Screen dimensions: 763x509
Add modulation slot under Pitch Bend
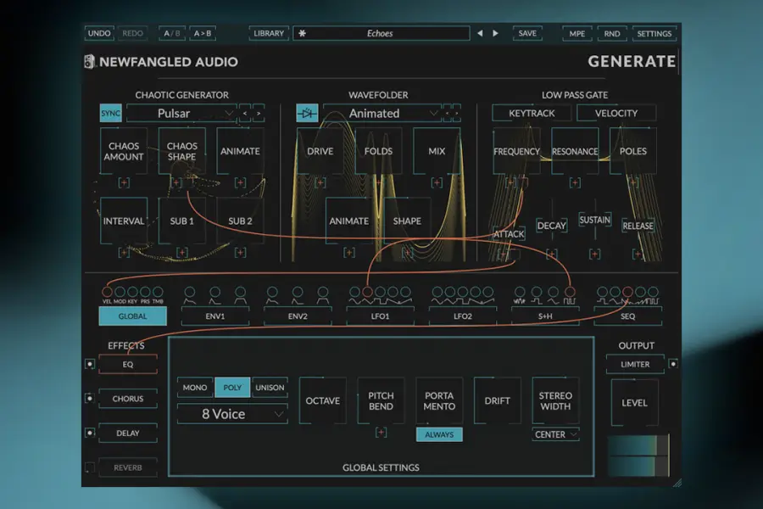pos(381,432)
